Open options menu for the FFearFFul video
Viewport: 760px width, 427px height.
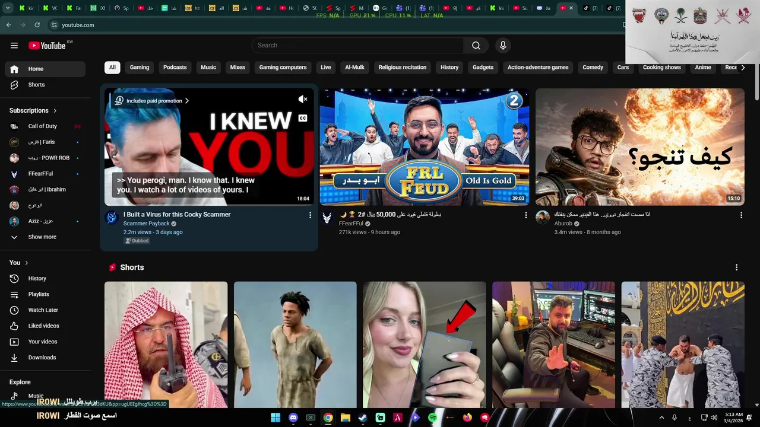coord(525,215)
